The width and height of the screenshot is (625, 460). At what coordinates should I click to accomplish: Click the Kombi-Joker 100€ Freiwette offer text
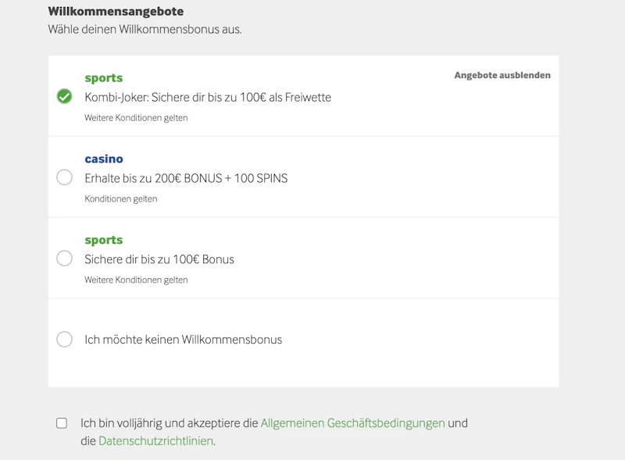coord(208,98)
